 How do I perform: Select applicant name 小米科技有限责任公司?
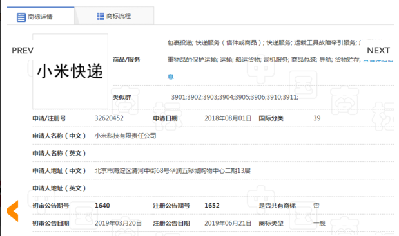(x=126, y=136)
